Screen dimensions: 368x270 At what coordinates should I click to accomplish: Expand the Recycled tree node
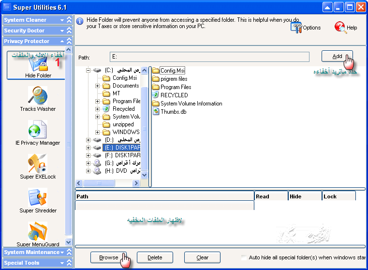pyautogui.click(x=97, y=109)
